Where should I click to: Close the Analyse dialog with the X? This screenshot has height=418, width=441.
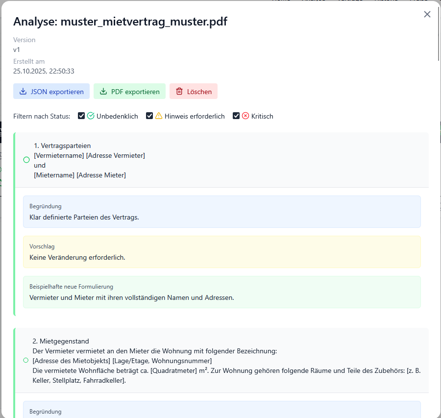tap(427, 14)
